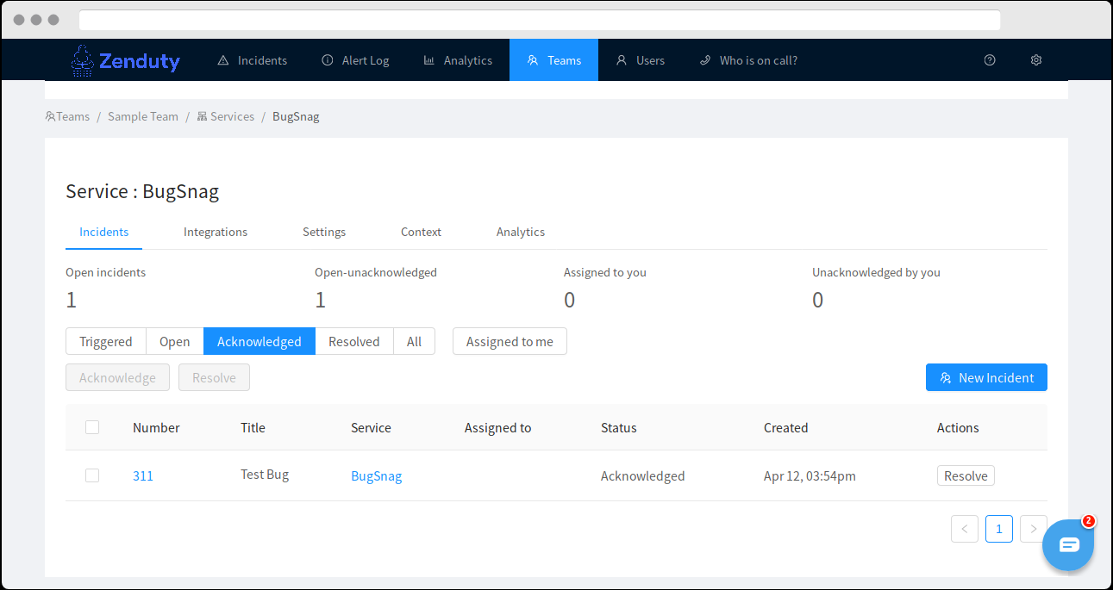This screenshot has width=1113, height=590.
Task: Toggle Assigned to me filter
Action: pyautogui.click(x=510, y=341)
